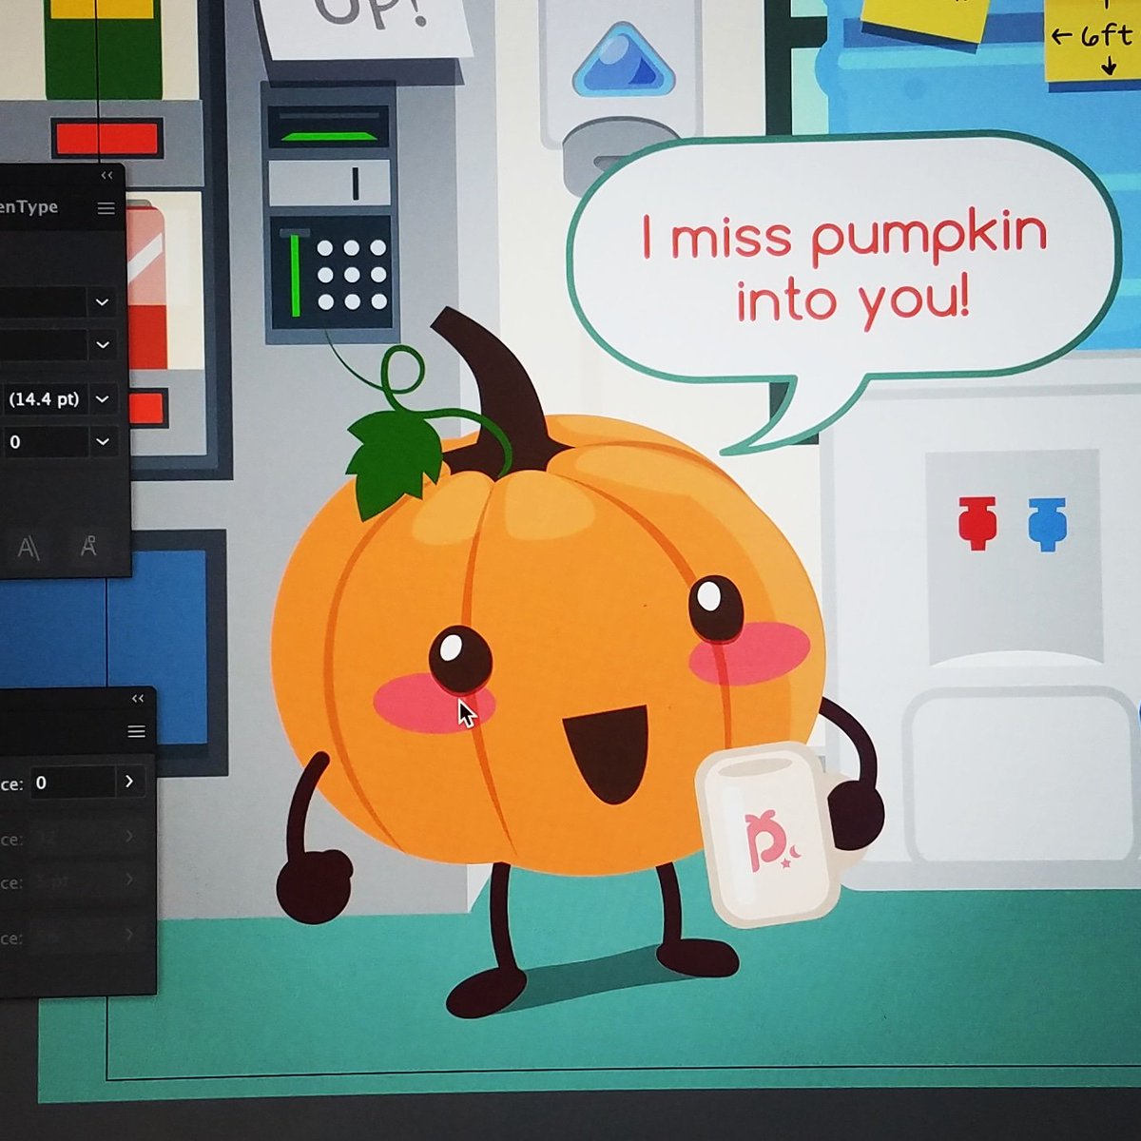
Task: Click the lower panel field showing 0
Action: click(x=71, y=783)
